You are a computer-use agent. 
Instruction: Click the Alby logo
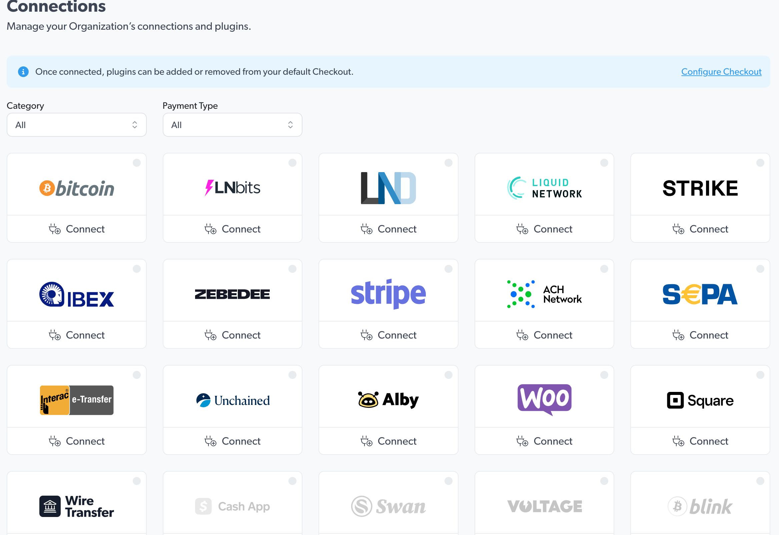[x=388, y=400]
